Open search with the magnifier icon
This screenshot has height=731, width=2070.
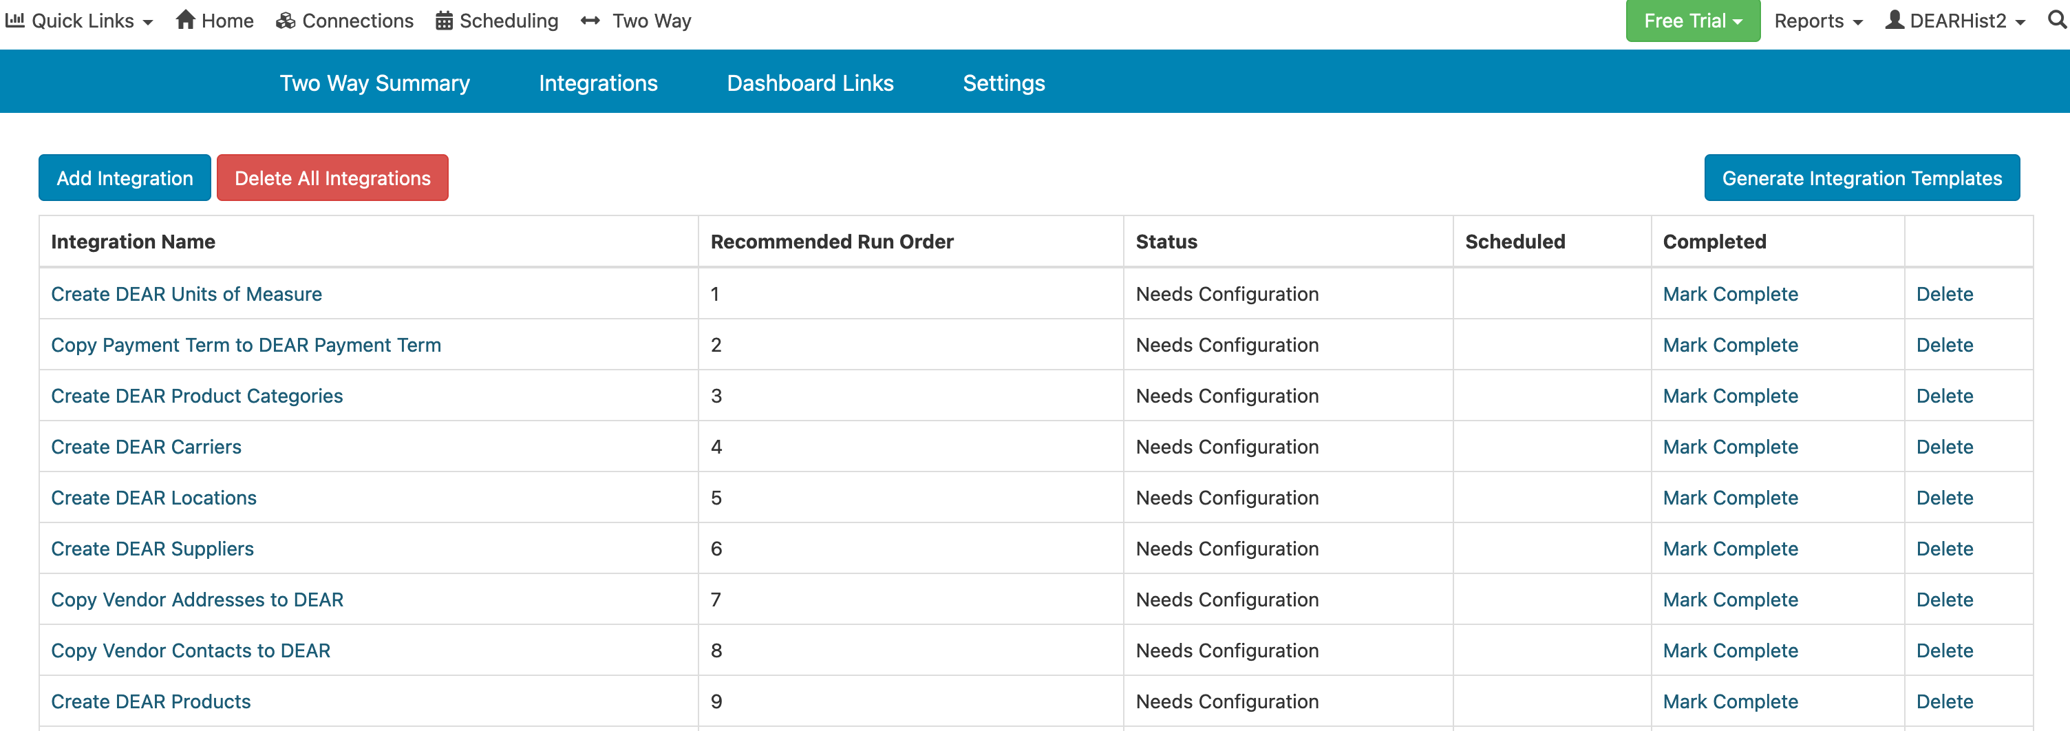point(2056,20)
